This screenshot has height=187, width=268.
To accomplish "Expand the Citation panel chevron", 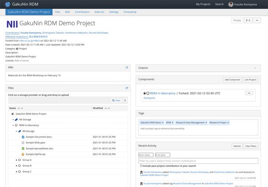I will pyautogui.click(x=255, y=68).
